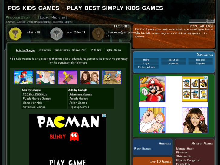Click the gold trophy icon for admin

click(x=15, y=34)
